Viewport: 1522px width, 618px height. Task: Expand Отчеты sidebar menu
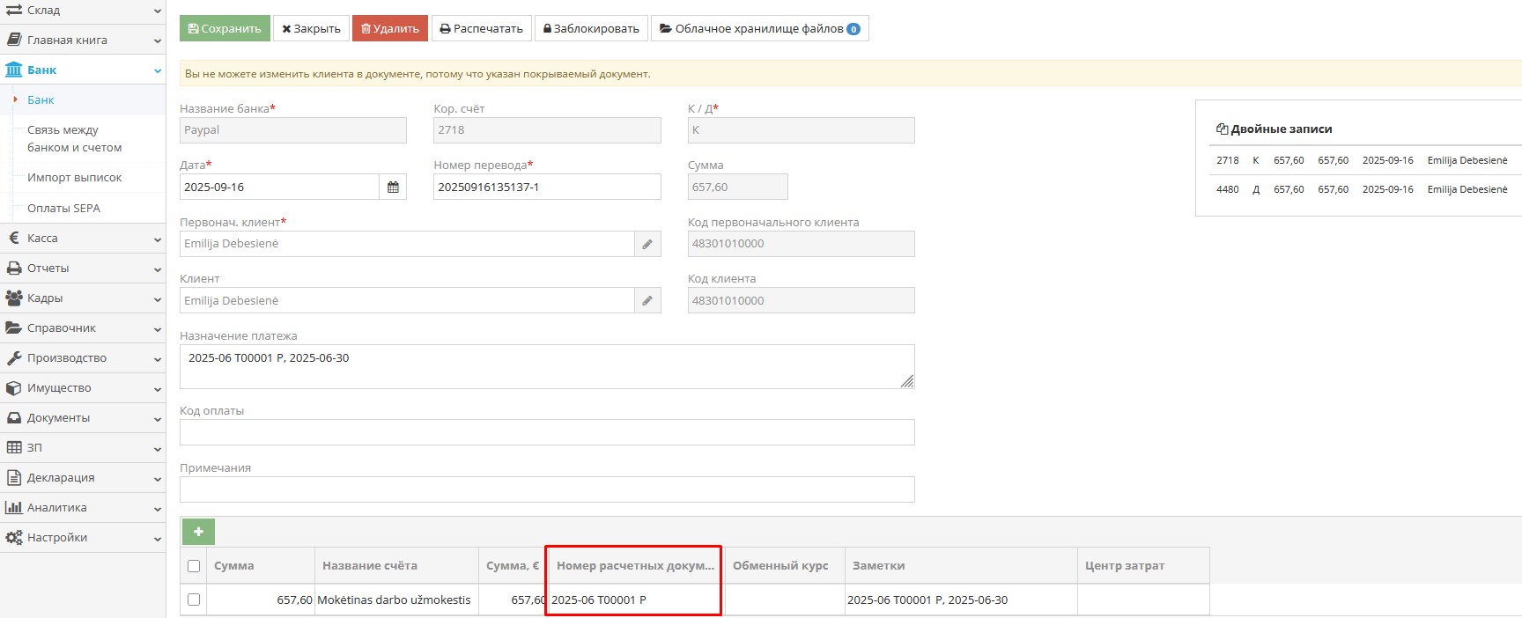pos(83,269)
